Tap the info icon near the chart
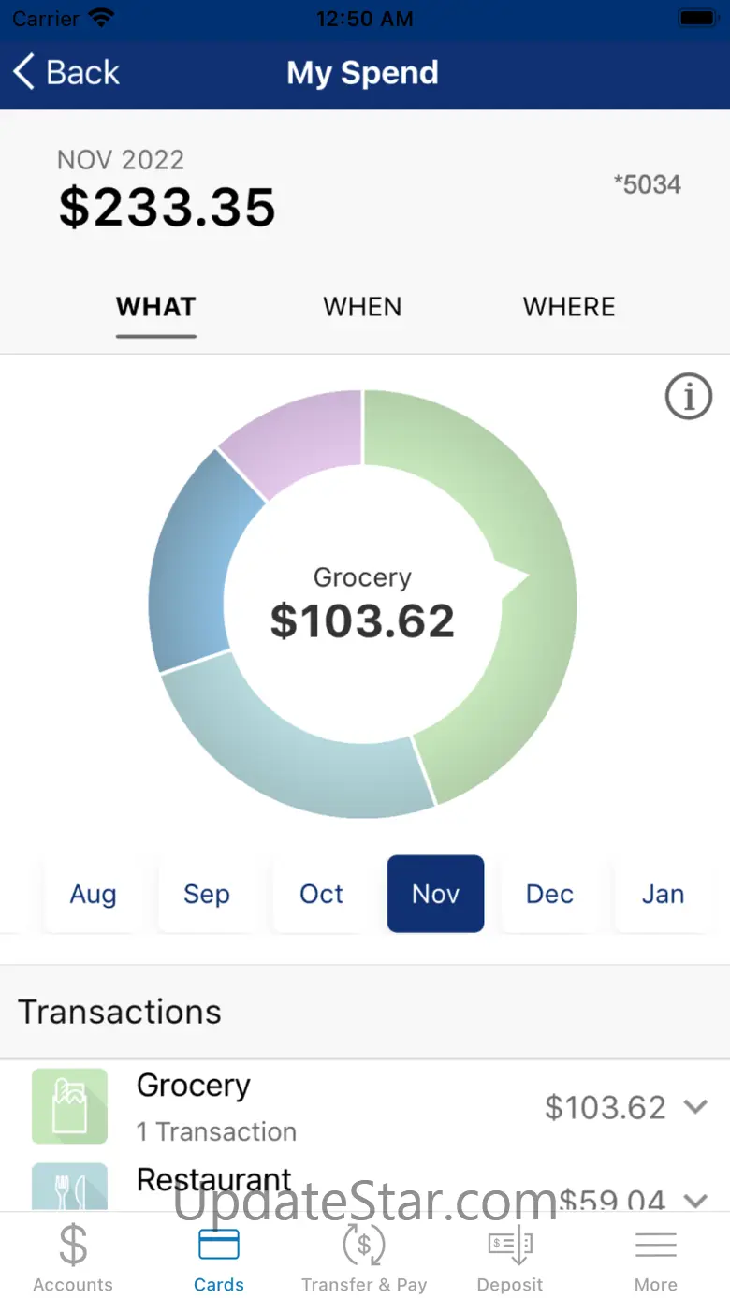 point(688,397)
